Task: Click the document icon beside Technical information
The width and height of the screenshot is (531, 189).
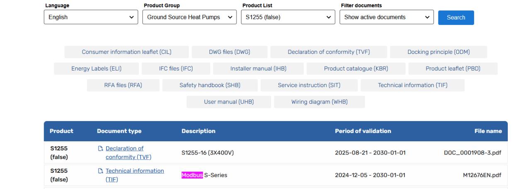Action: pos(101,171)
